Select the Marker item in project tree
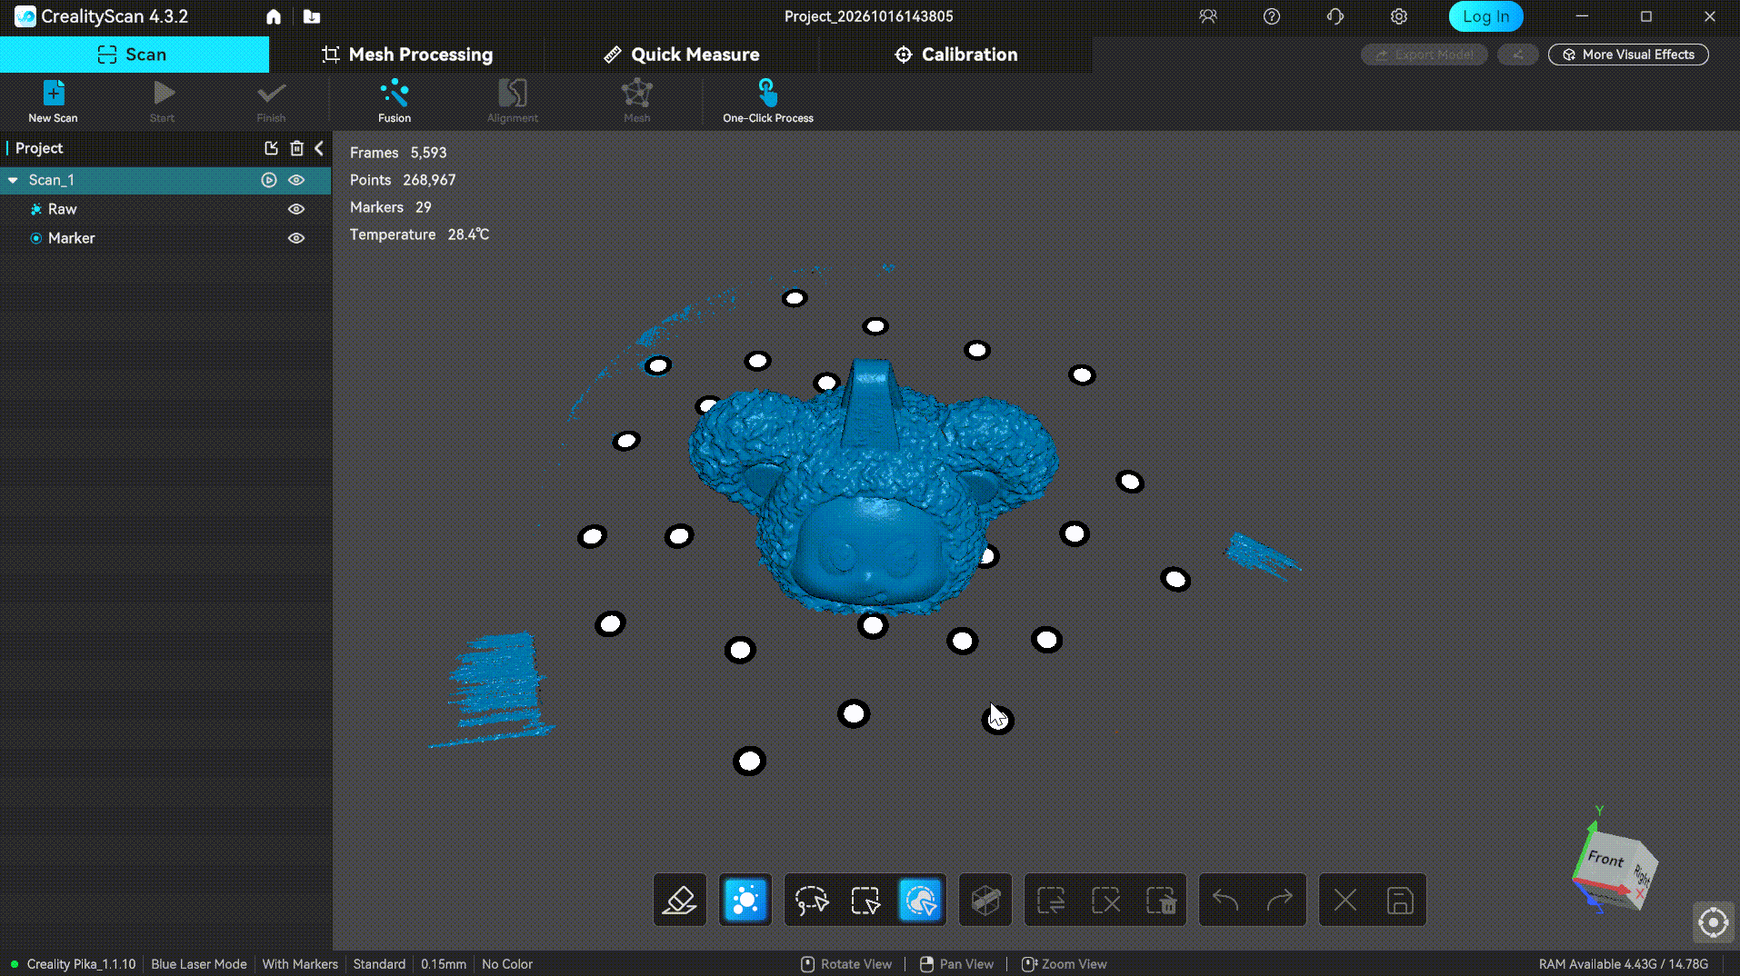The width and height of the screenshot is (1740, 976). tap(71, 238)
